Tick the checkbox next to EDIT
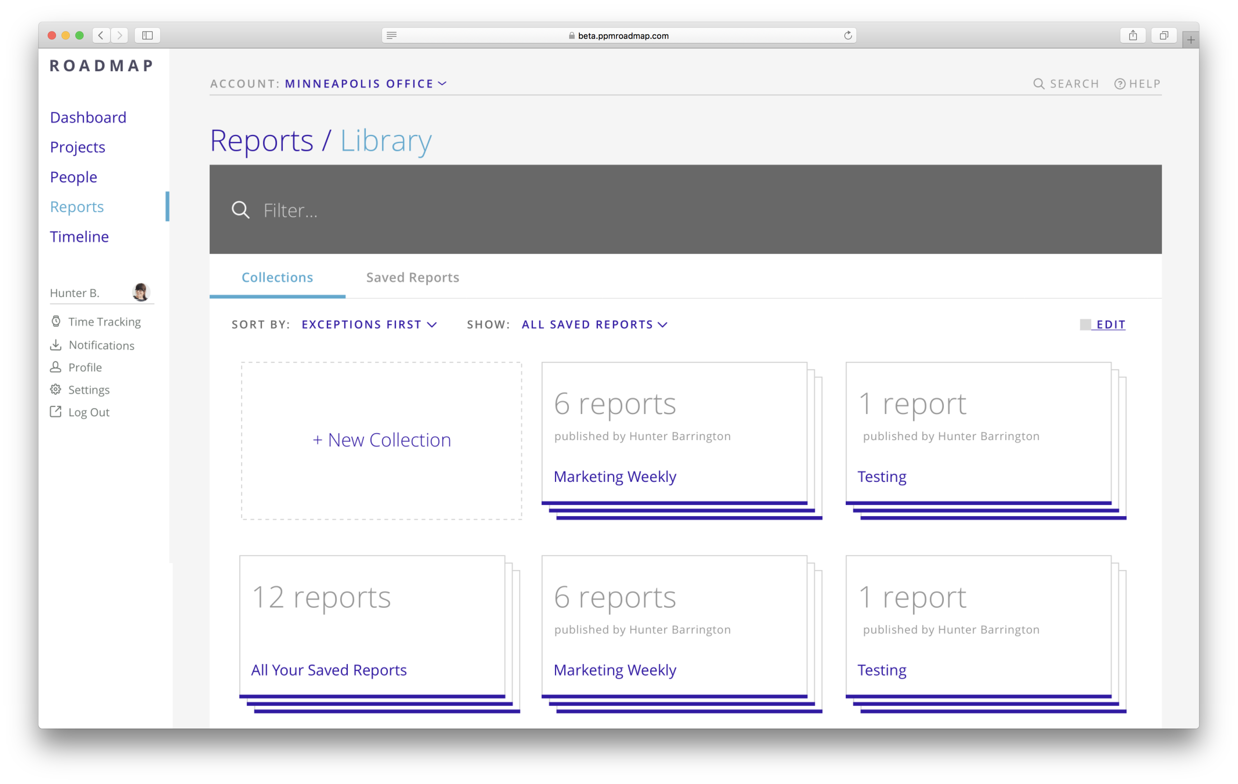This screenshot has height=784, width=1238. point(1085,325)
